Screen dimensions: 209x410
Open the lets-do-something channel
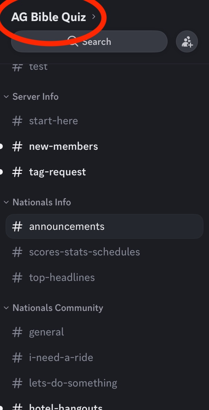pyautogui.click(x=73, y=383)
